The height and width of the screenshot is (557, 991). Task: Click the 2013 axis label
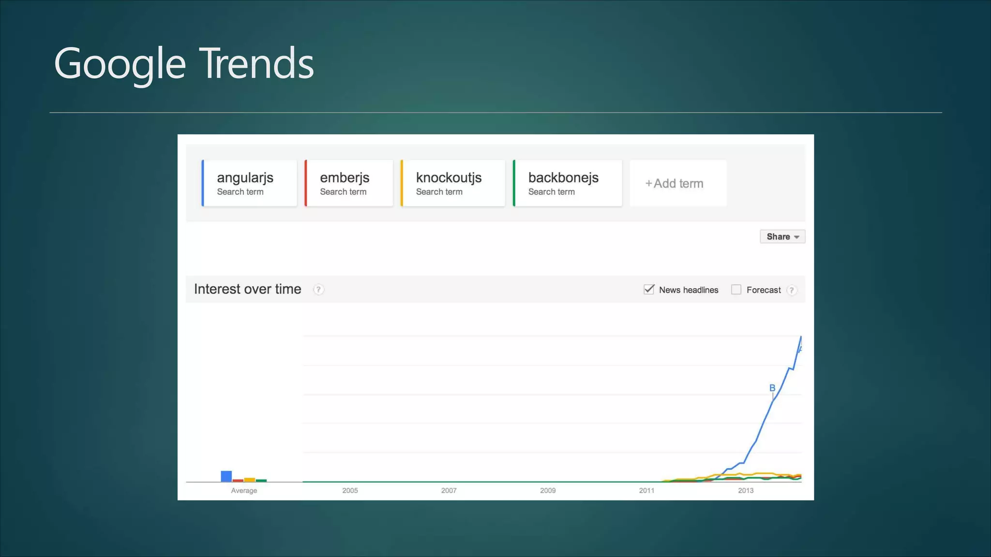pyautogui.click(x=746, y=490)
